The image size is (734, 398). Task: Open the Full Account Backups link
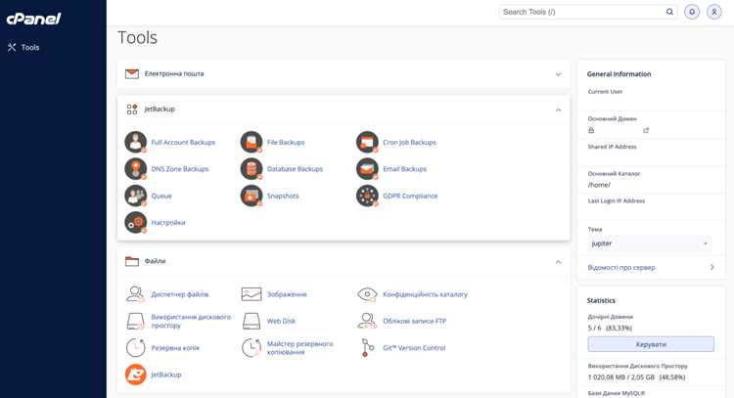coord(183,142)
